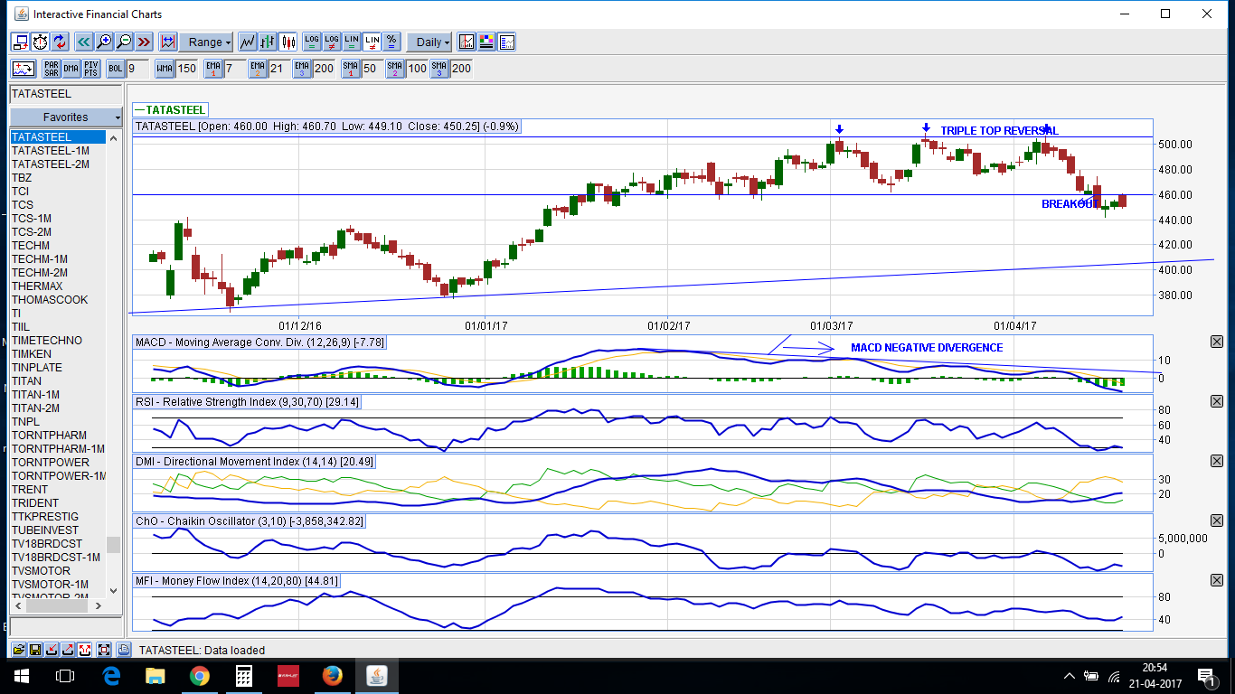Select LOG equal scale button
This screenshot has height=694, width=1235.
[312, 42]
